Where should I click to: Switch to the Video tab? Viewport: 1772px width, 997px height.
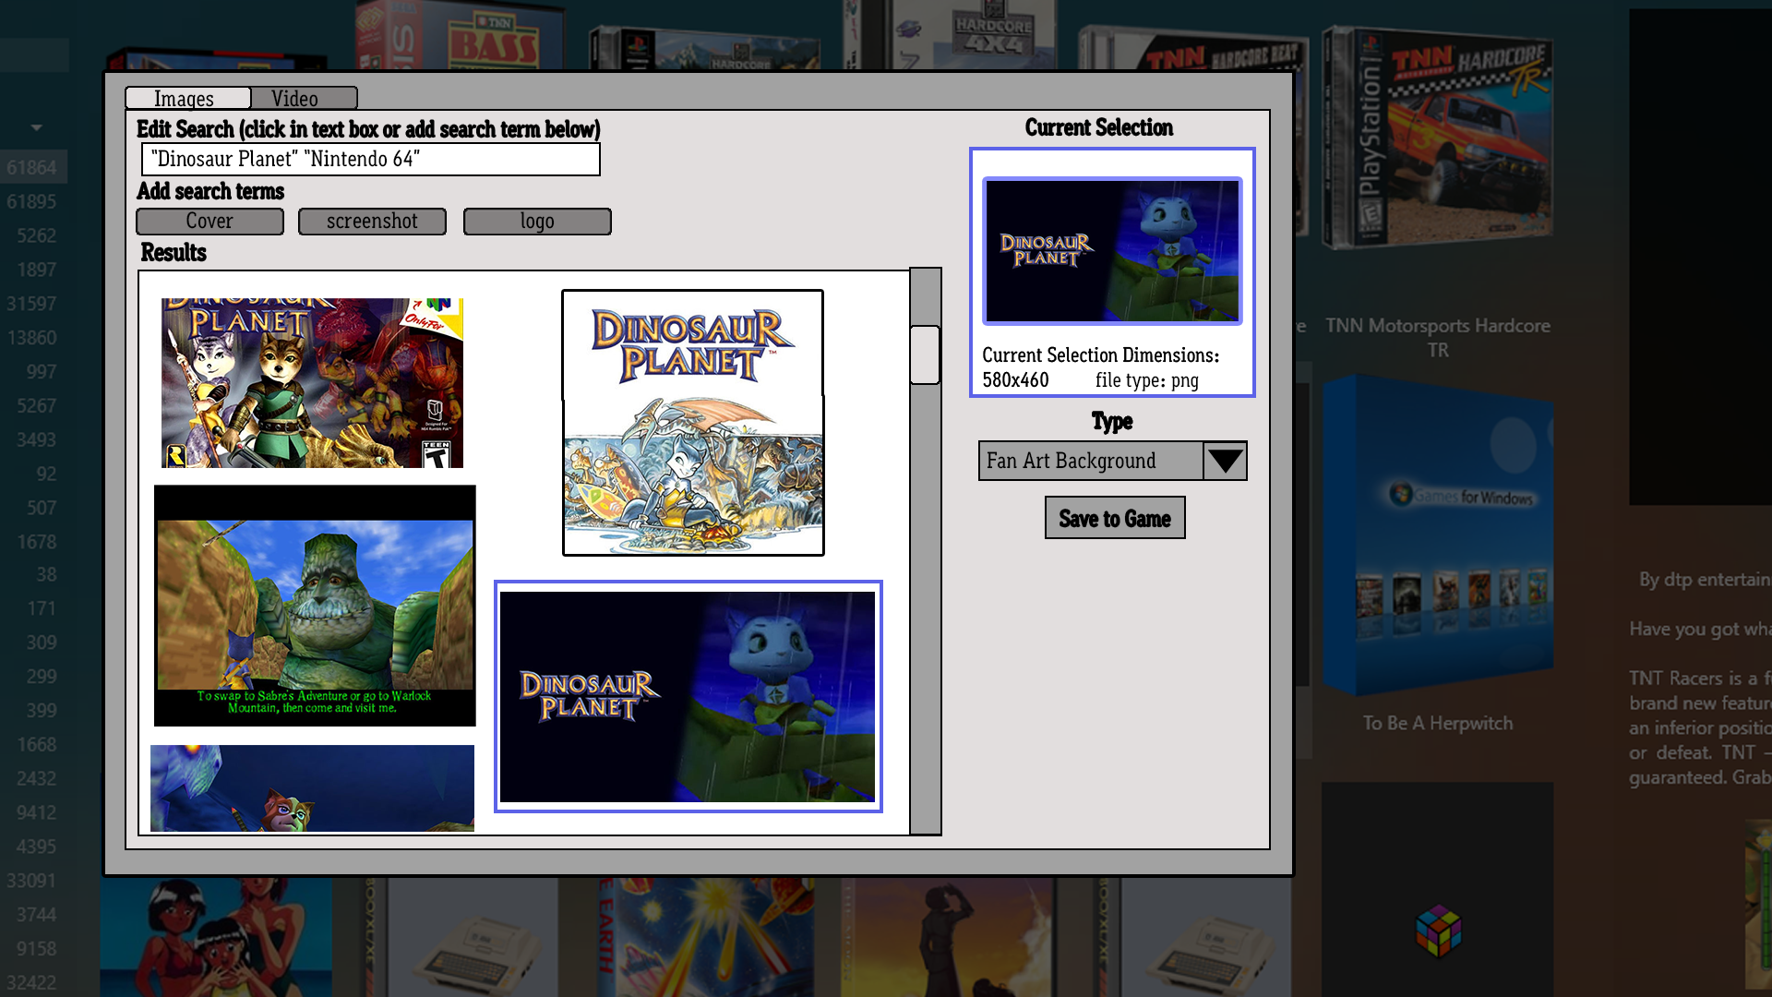[304, 98]
